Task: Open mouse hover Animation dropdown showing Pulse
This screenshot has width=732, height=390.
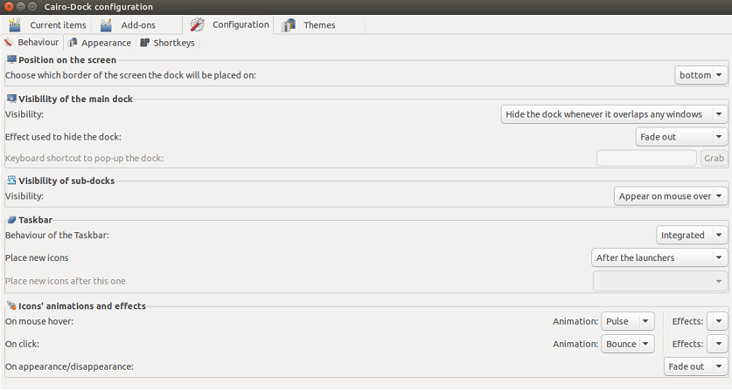Action: point(627,321)
